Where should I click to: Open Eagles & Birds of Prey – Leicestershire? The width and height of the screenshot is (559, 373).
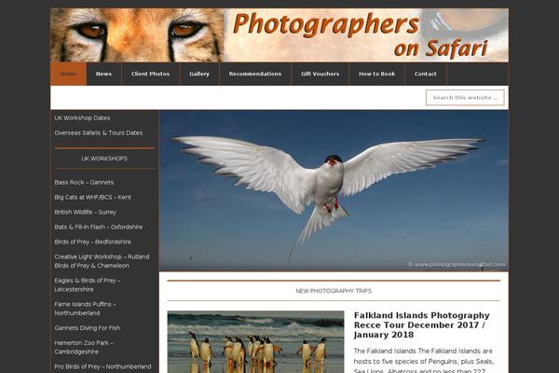pos(88,284)
